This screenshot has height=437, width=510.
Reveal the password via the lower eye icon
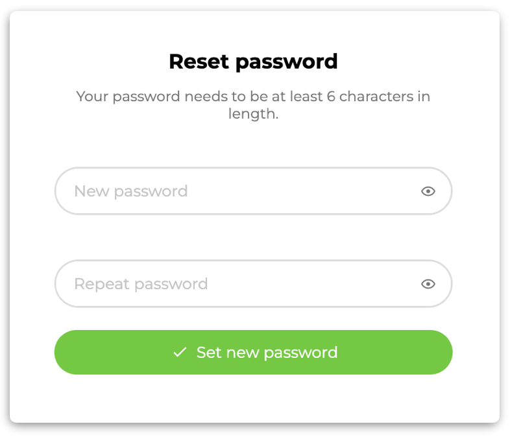428,284
